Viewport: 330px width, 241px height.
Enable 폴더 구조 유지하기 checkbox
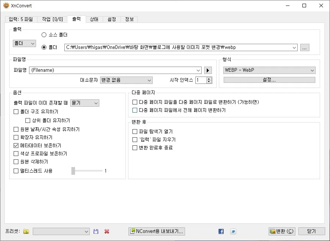16,112
